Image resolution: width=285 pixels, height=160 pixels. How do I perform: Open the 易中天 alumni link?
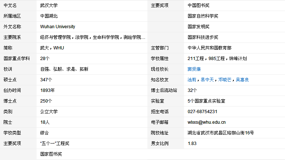click(207, 80)
